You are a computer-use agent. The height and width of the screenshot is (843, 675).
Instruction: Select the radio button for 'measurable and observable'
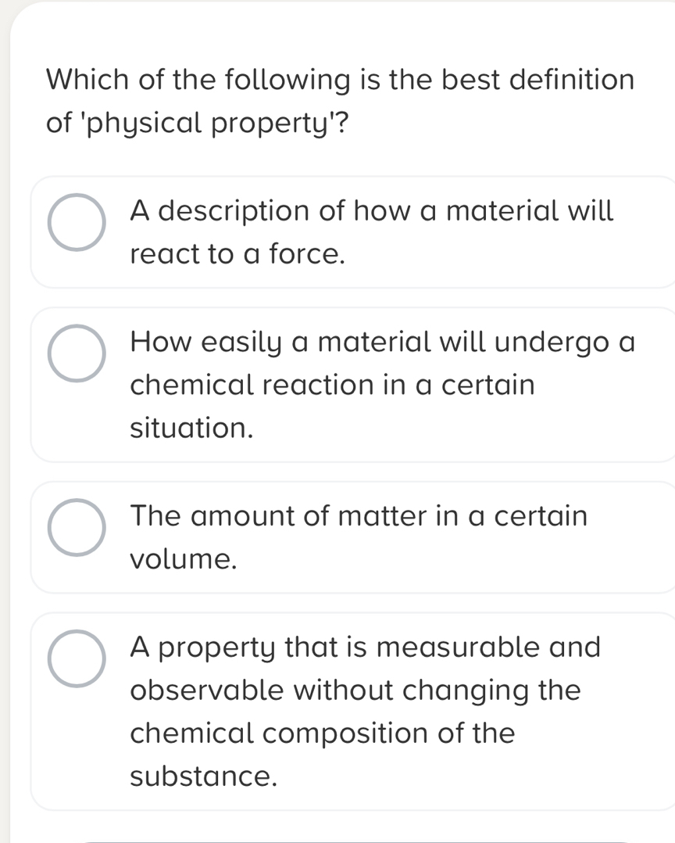coord(77,660)
